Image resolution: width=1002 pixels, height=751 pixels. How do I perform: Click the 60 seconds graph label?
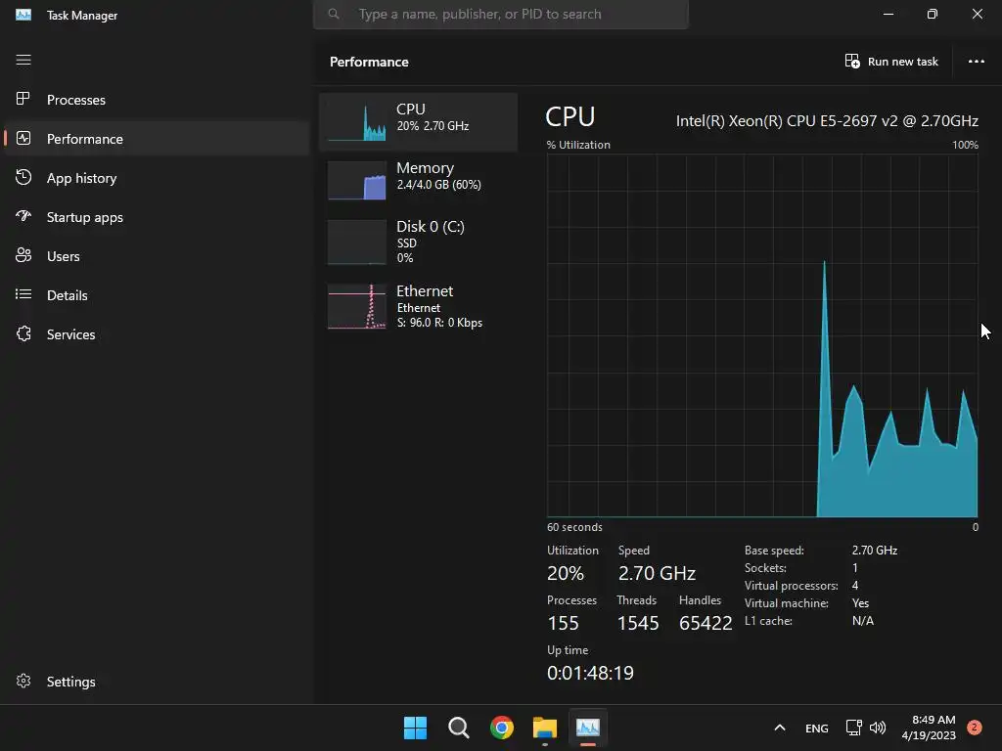point(574,527)
